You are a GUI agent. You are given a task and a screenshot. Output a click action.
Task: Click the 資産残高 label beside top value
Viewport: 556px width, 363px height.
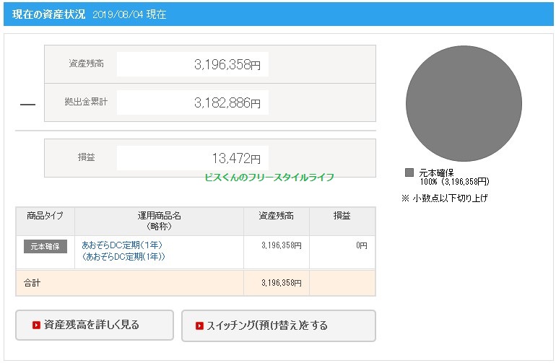tap(86, 64)
